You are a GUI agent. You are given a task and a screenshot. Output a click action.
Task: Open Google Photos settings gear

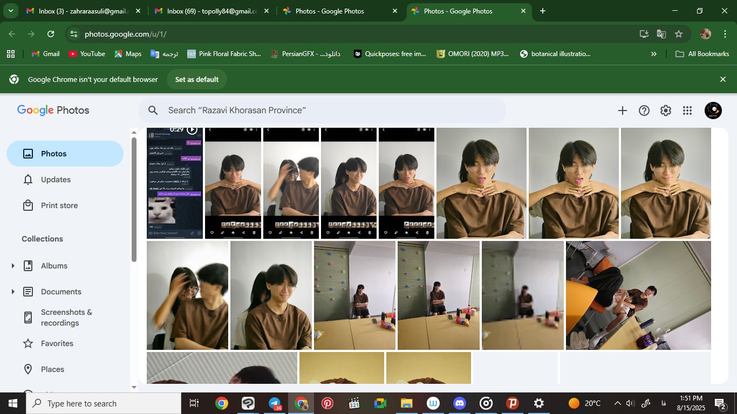click(x=666, y=111)
